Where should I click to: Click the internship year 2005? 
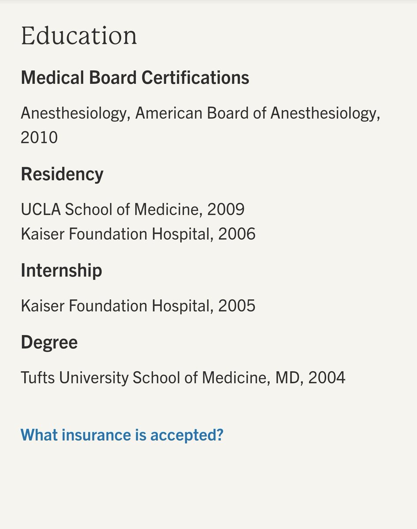pyautogui.click(x=237, y=306)
